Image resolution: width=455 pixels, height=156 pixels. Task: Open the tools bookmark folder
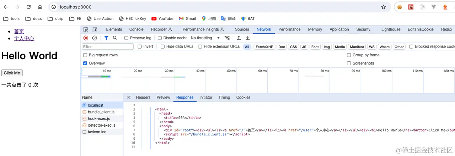click(x=11, y=18)
